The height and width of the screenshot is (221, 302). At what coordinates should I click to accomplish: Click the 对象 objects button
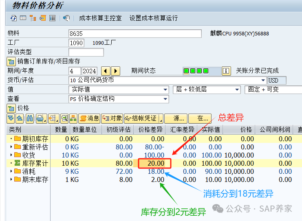[x=112, y=118]
